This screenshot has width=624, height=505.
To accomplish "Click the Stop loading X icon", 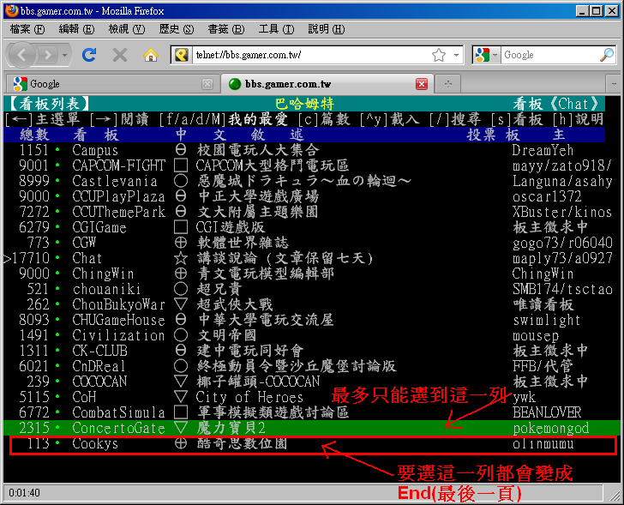I will pyautogui.click(x=120, y=55).
